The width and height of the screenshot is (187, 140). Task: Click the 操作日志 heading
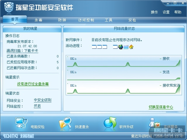tap(12, 36)
